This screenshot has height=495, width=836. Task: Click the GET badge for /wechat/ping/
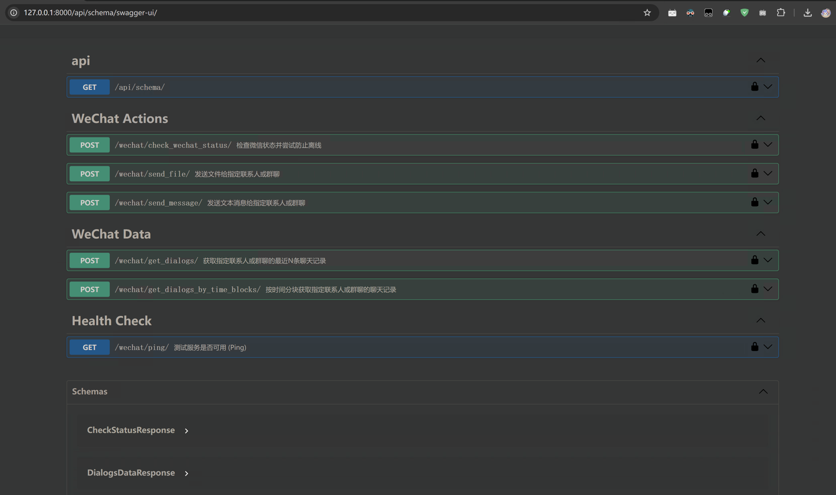[x=90, y=348]
